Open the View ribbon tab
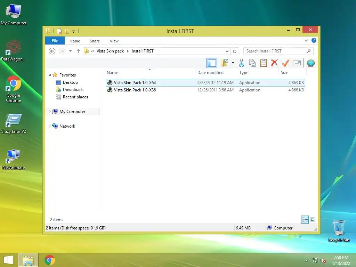 (114, 41)
